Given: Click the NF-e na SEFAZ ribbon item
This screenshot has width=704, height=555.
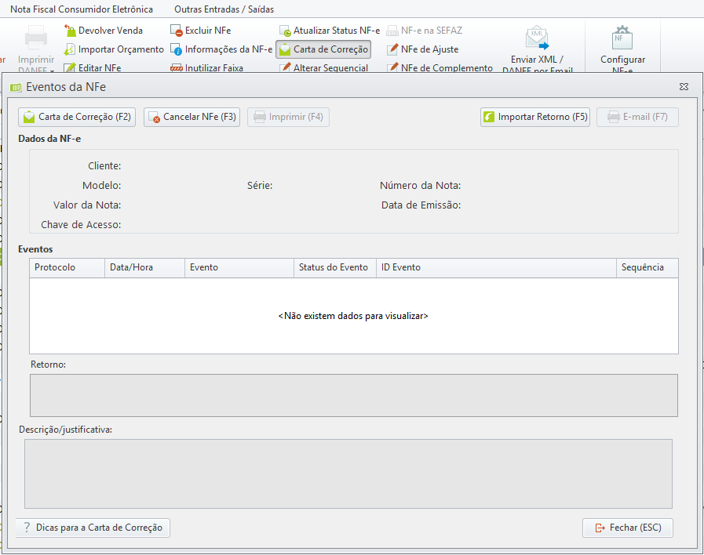Looking at the screenshot, I should pyautogui.click(x=425, y=31).
